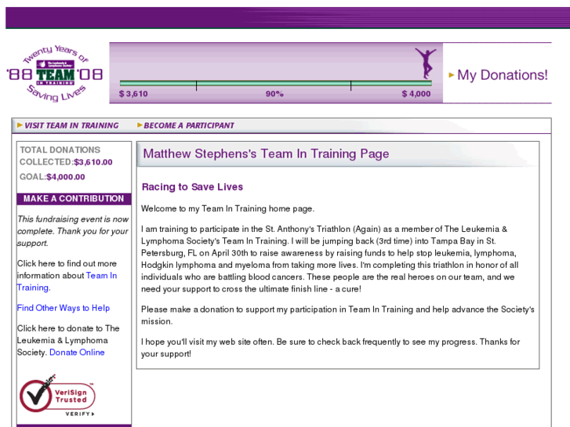Click the Matthew Stephens's Team In Training Page heading
This screenshot has width=570, height=427.
pyautogui.click(x=266, y=154)
